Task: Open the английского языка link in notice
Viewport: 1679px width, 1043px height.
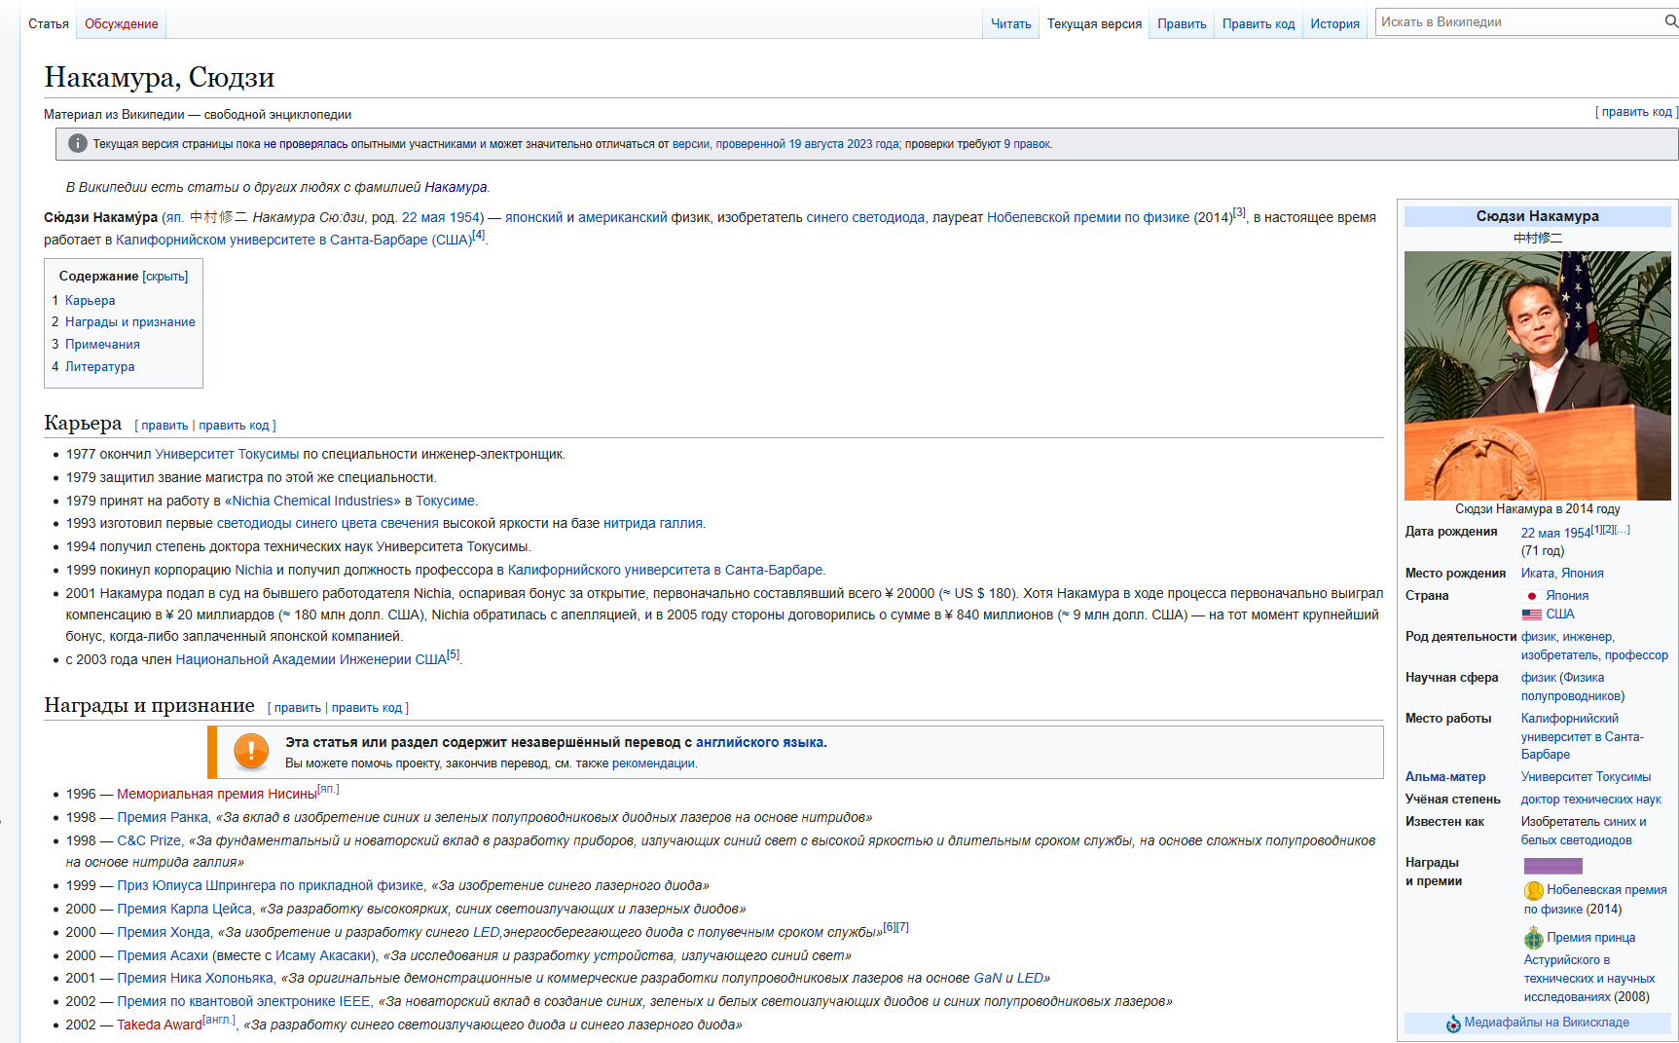Action: point(759,743)
